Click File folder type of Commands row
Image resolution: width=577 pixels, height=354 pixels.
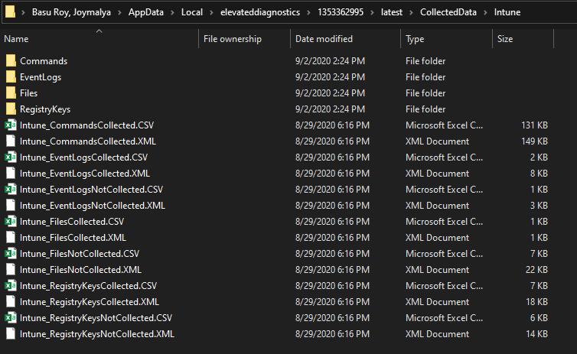425,61
